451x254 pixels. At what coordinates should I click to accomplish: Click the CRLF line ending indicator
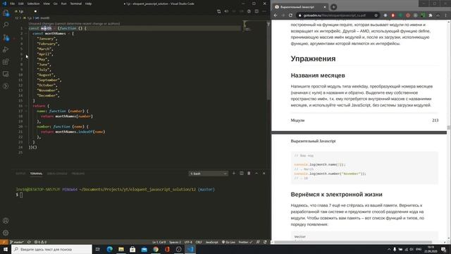click(199, 242)
